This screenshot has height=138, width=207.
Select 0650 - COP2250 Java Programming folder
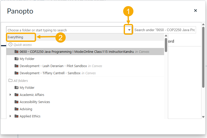click(85, 52)
